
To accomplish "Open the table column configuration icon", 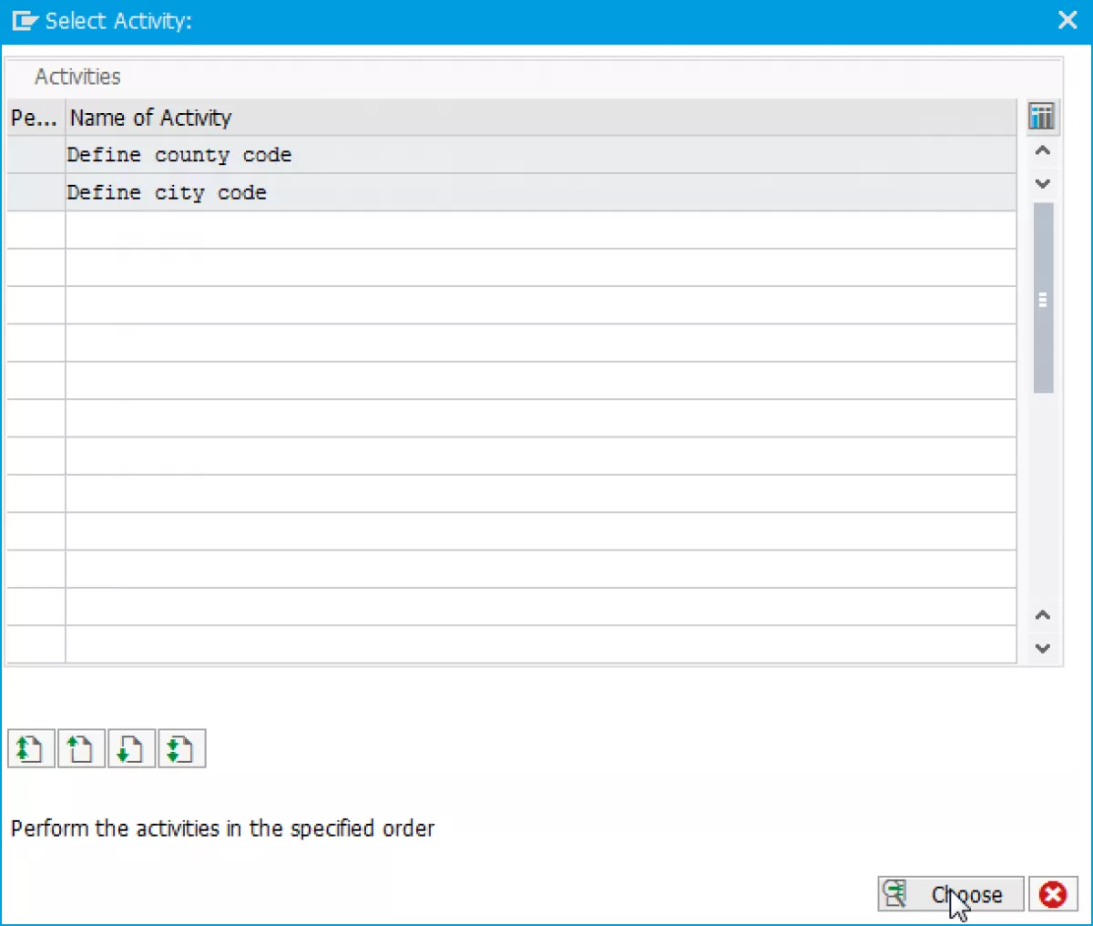I will 1041,116.
